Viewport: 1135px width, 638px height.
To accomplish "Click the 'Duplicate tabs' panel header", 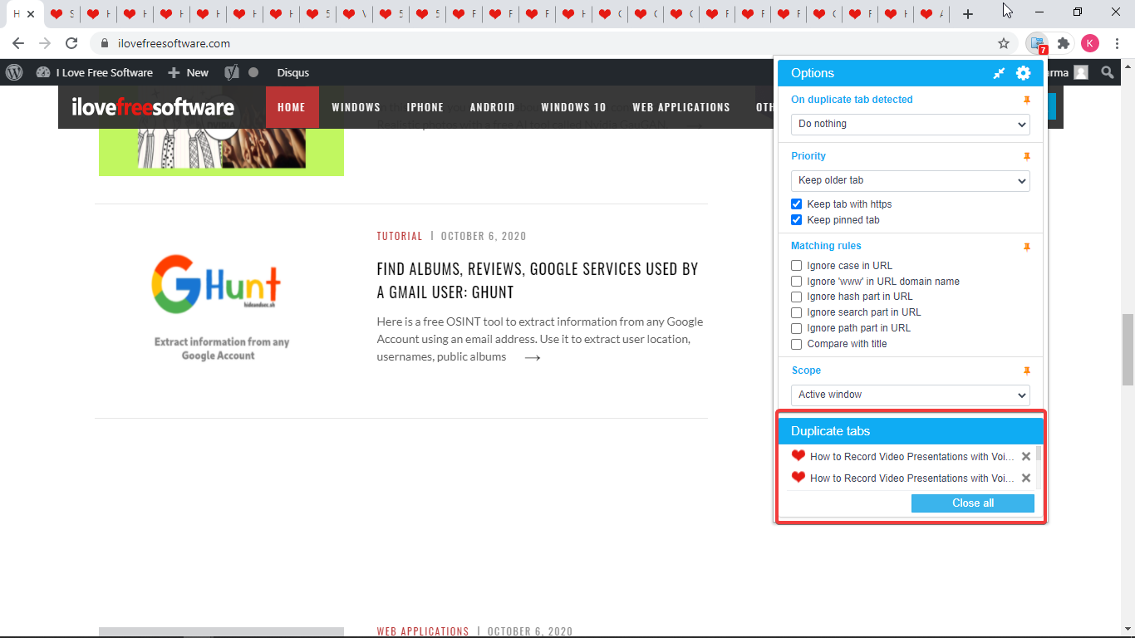I will (911, 431).
